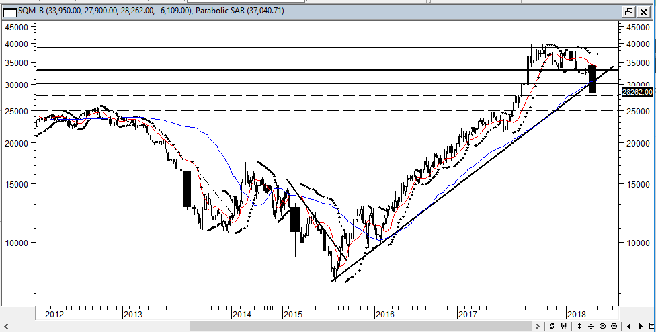Click the chart pane icon beside SQM-B title
Viewport: 656px width, 332px height.
point(10,13)
